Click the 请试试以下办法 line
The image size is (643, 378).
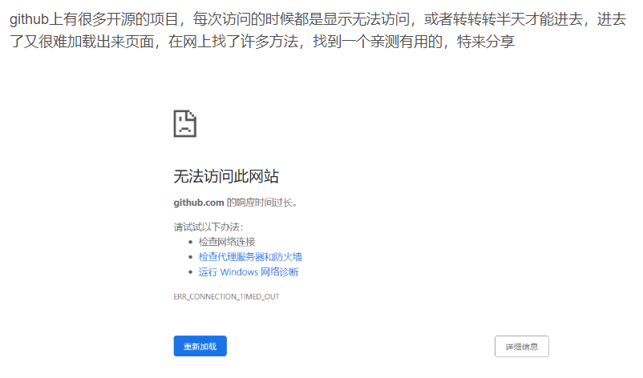click(x=208, y=227)
